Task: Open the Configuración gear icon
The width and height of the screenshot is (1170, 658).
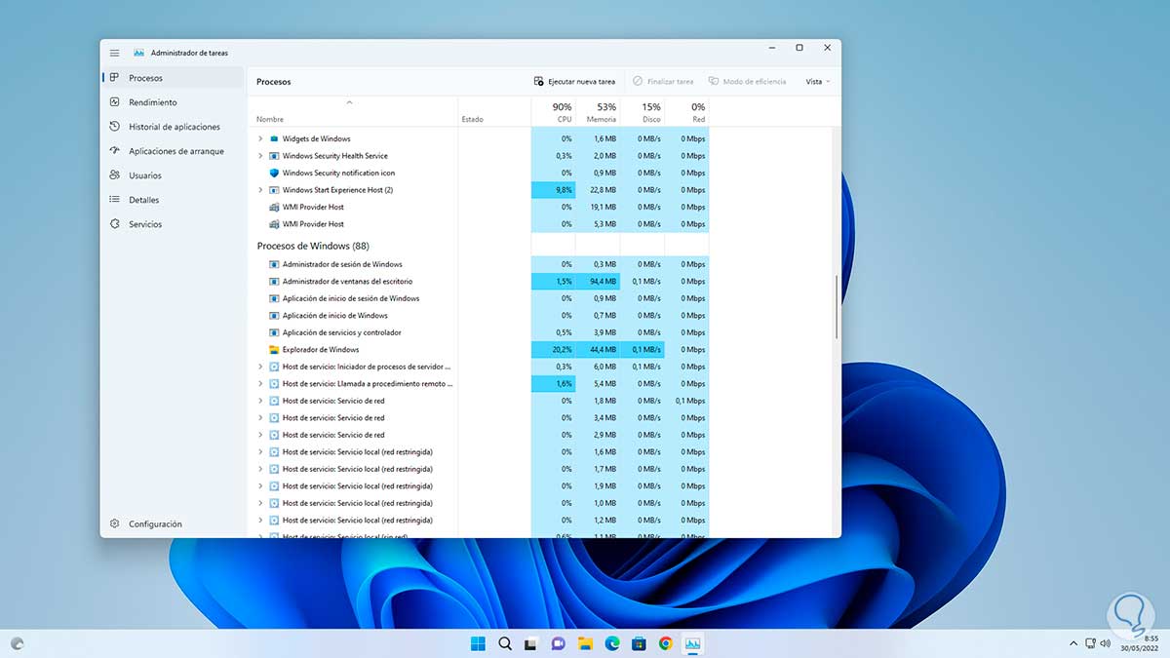Action: click(115, 524)
